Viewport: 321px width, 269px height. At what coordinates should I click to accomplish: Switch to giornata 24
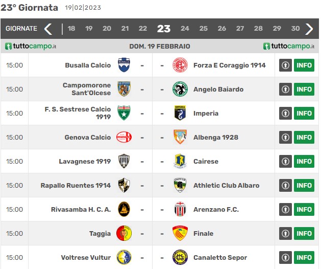[x=185, y=28]
